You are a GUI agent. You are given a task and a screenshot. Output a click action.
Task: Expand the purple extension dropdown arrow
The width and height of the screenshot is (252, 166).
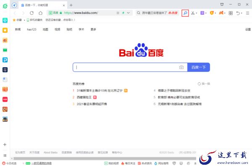click(206, 13)
